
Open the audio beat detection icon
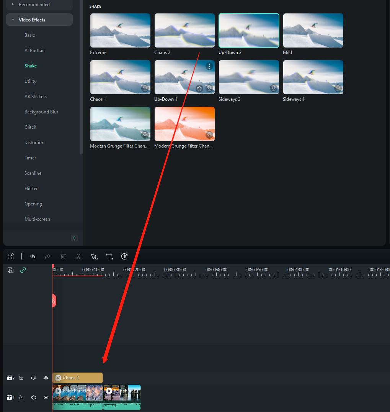coord(124,256)
